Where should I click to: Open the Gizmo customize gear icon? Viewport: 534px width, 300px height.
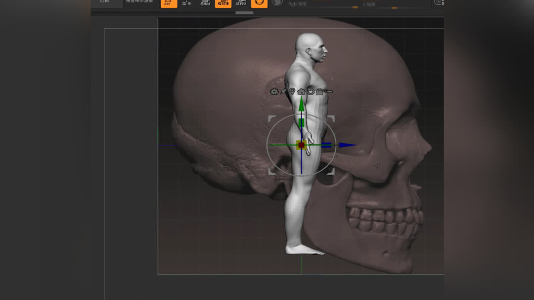[274, 91]
